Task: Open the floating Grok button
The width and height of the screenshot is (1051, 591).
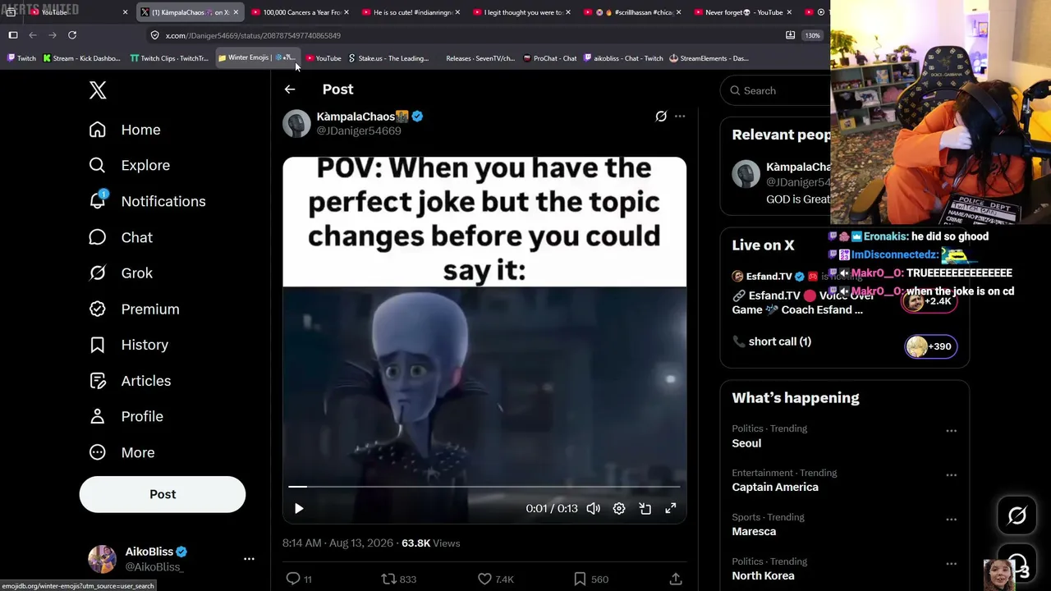Action: click(x=1017, y=515)
